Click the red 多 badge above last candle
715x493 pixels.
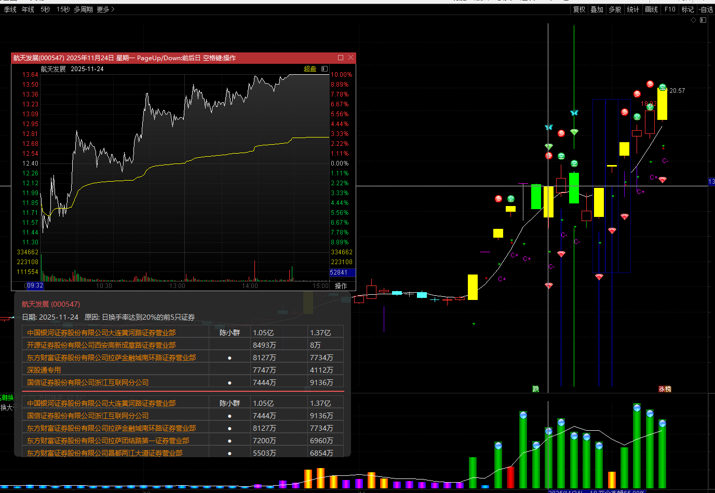coord(650,84)
